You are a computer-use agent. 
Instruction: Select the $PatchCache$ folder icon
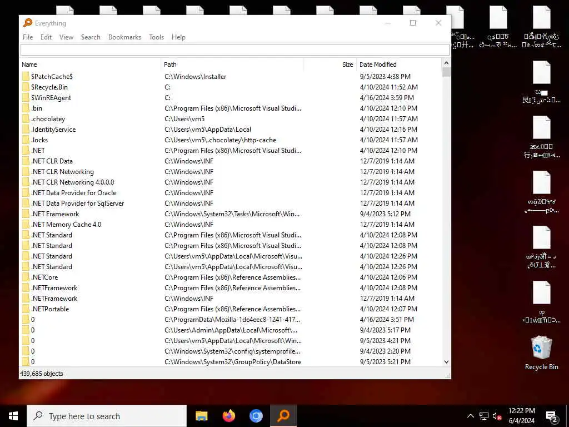tap(26, 77)
